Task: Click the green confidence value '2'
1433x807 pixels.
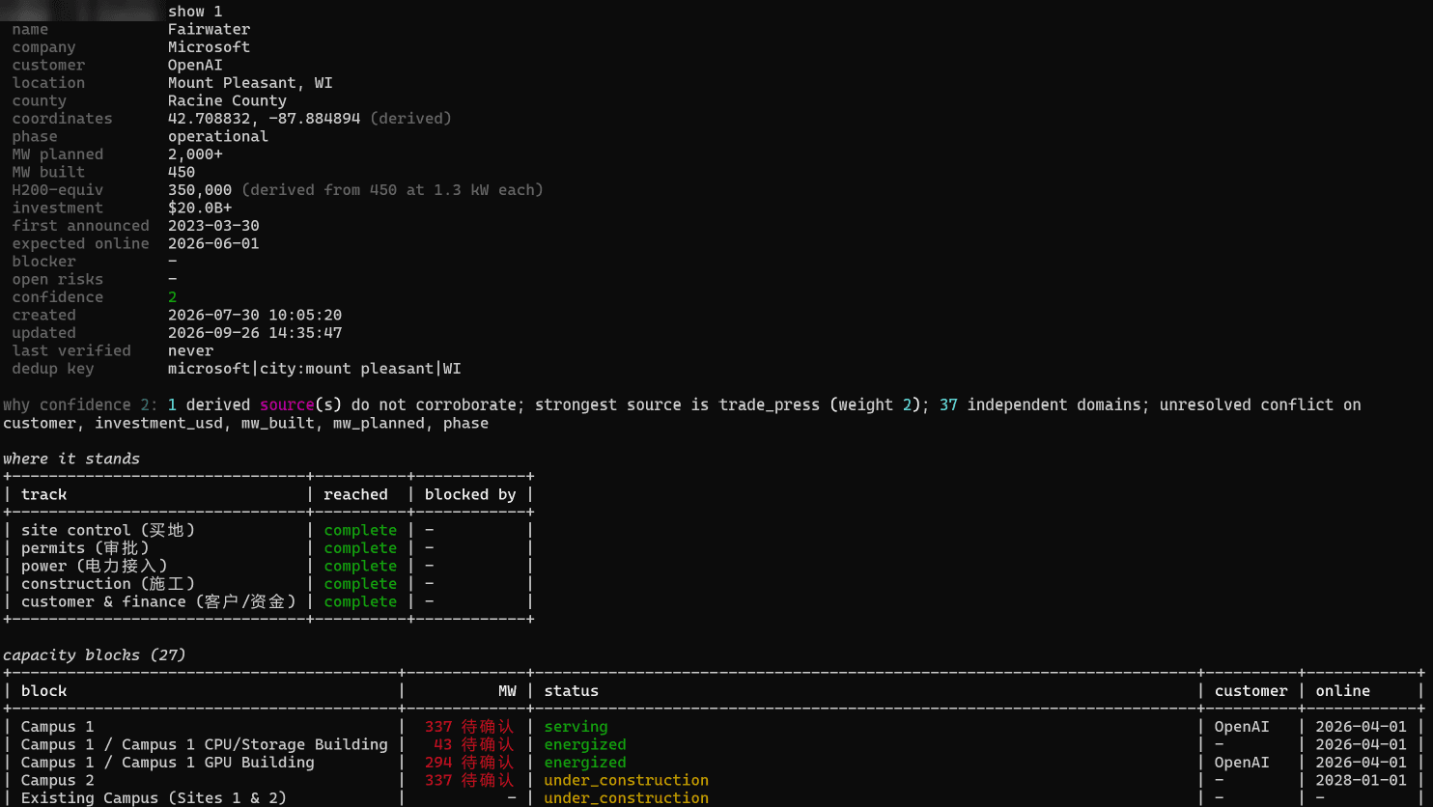Action: [x=173, y=297]
